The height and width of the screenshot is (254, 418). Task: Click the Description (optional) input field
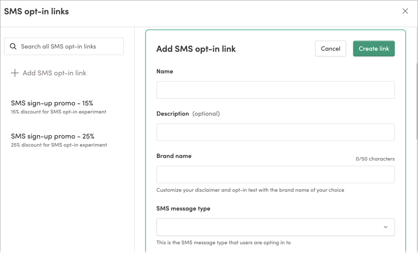click(275, 132)
